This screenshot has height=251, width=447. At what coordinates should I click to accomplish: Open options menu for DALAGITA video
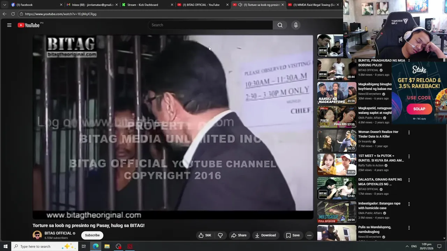pos(409,180)
